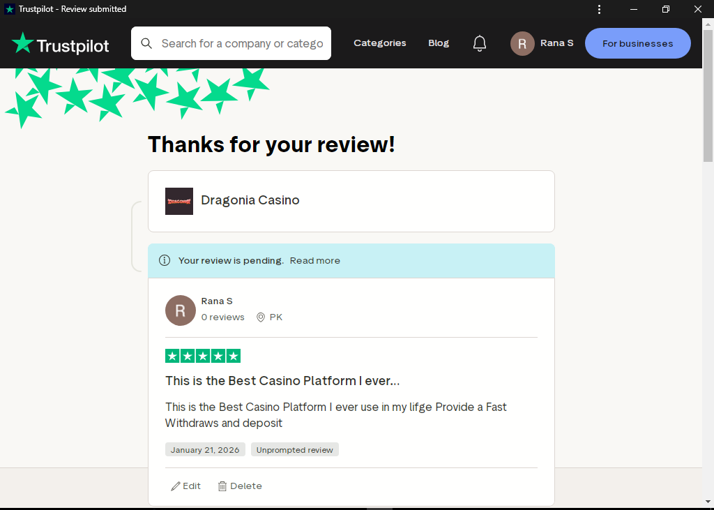Image resolution: width=714 pixels, height=510 pixels.
Task: Click the January 21, 2026 date tag
Action: 205,450
